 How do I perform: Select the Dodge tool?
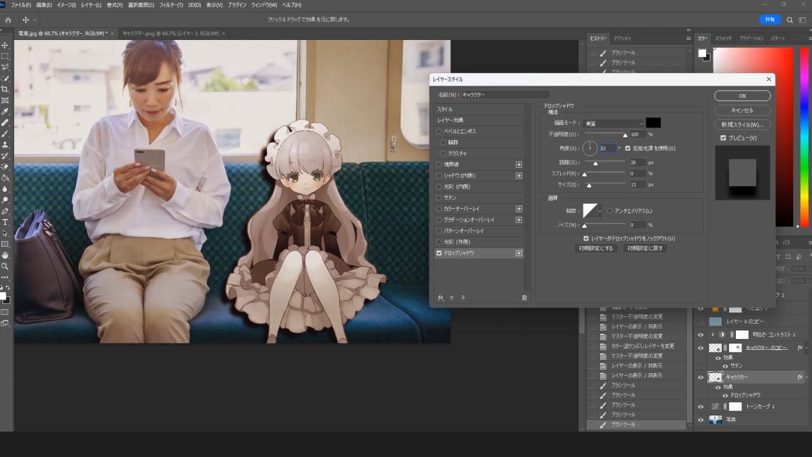(5, 199)
